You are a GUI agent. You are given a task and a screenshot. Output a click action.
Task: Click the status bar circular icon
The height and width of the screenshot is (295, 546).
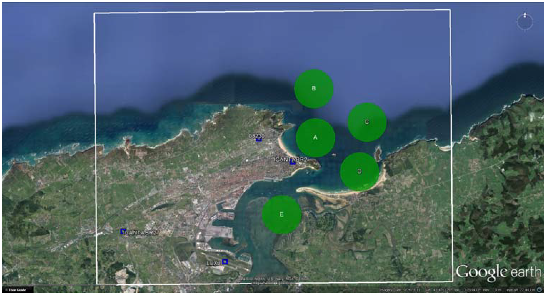[x=539, y=290]
